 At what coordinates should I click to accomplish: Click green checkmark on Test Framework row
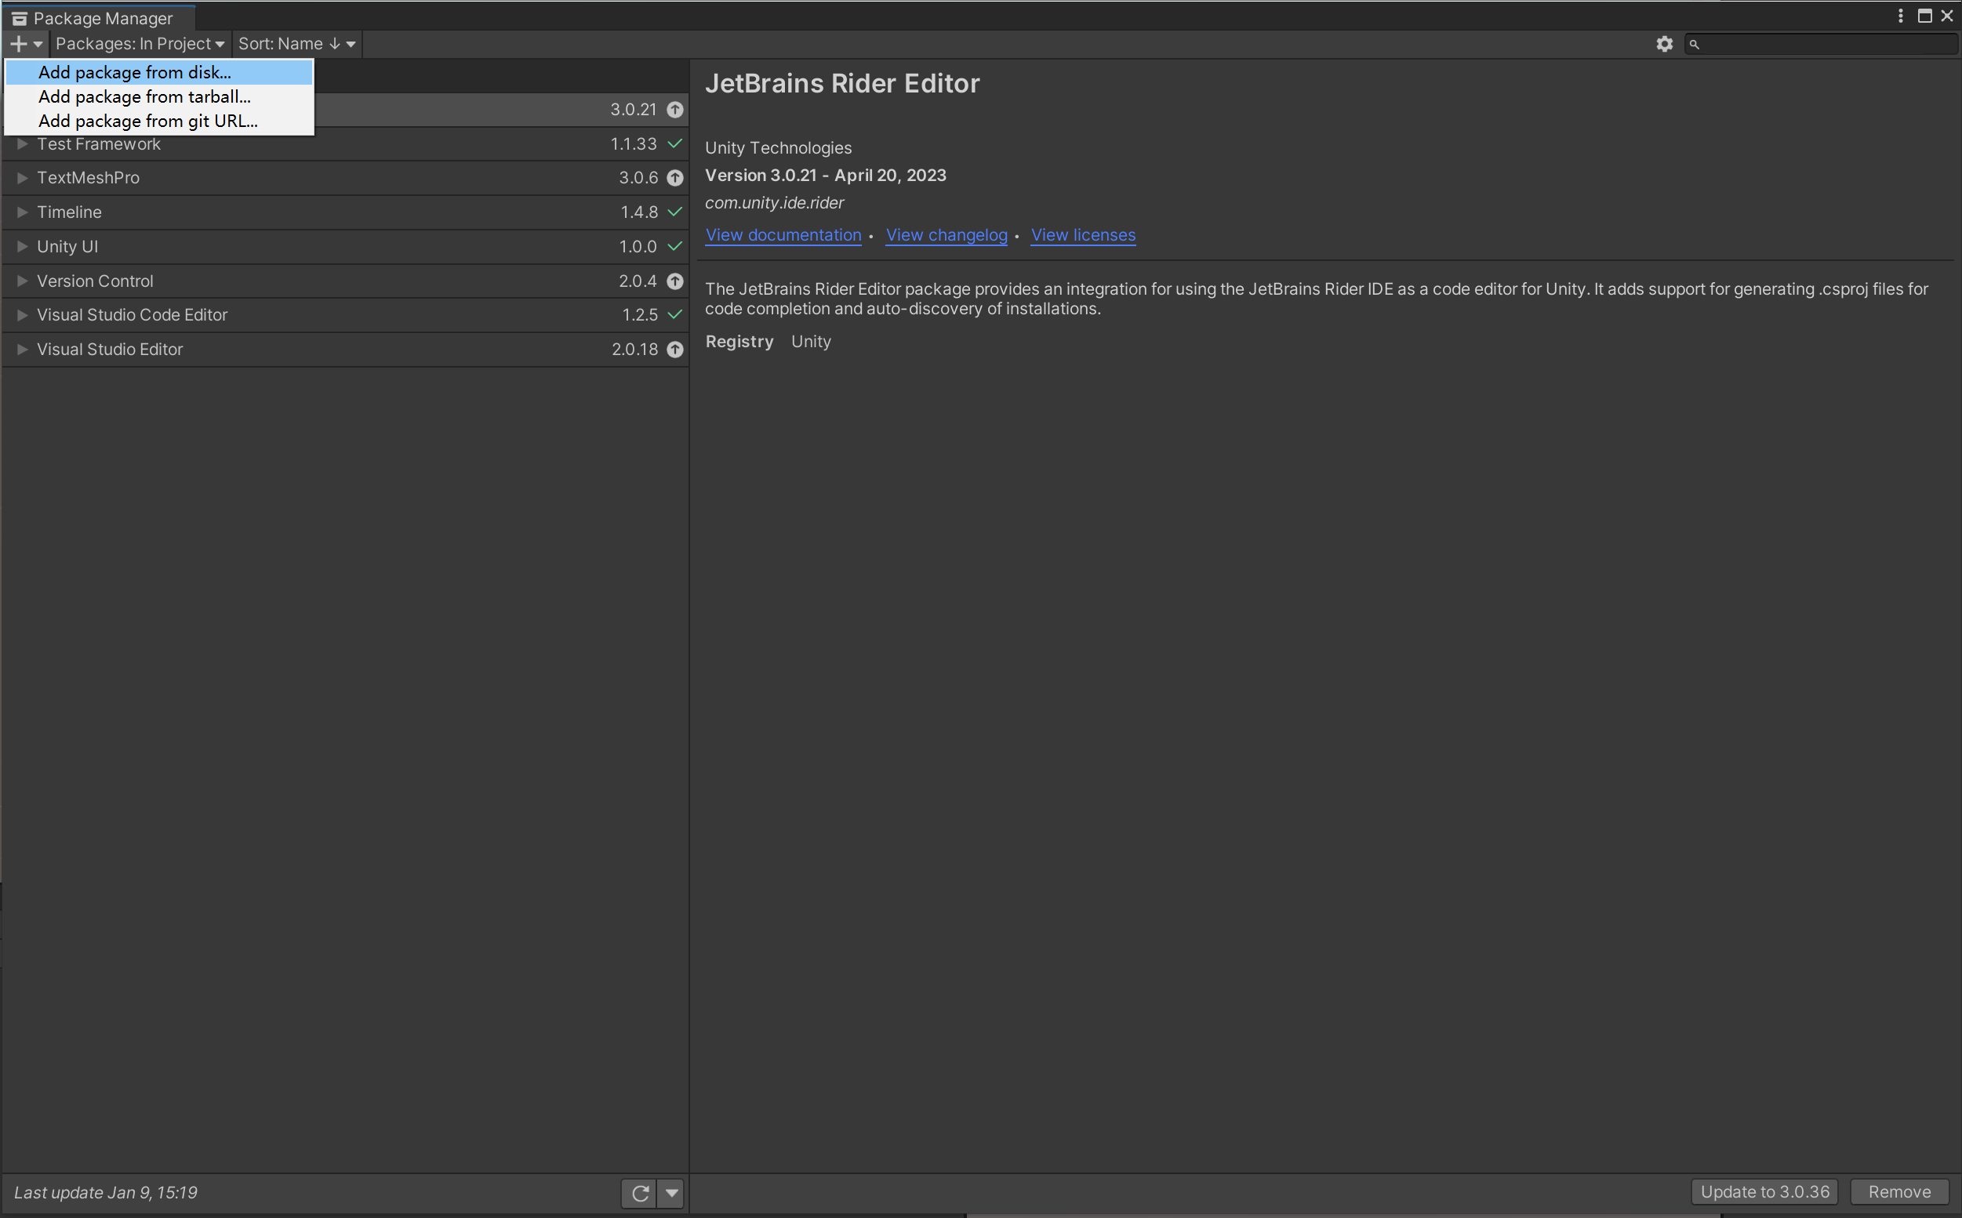tap(675, 143)
